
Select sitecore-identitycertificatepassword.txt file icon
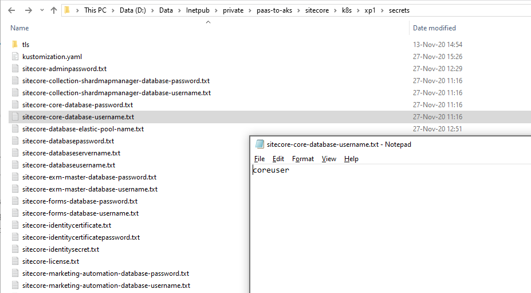(x=15, y=237)
